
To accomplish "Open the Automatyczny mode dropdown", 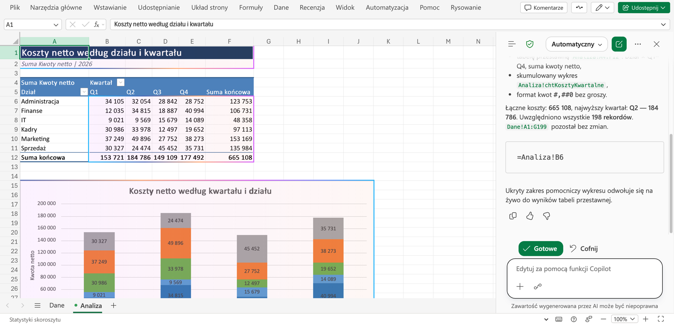I will pyautogui.click(x=576, y=44).
